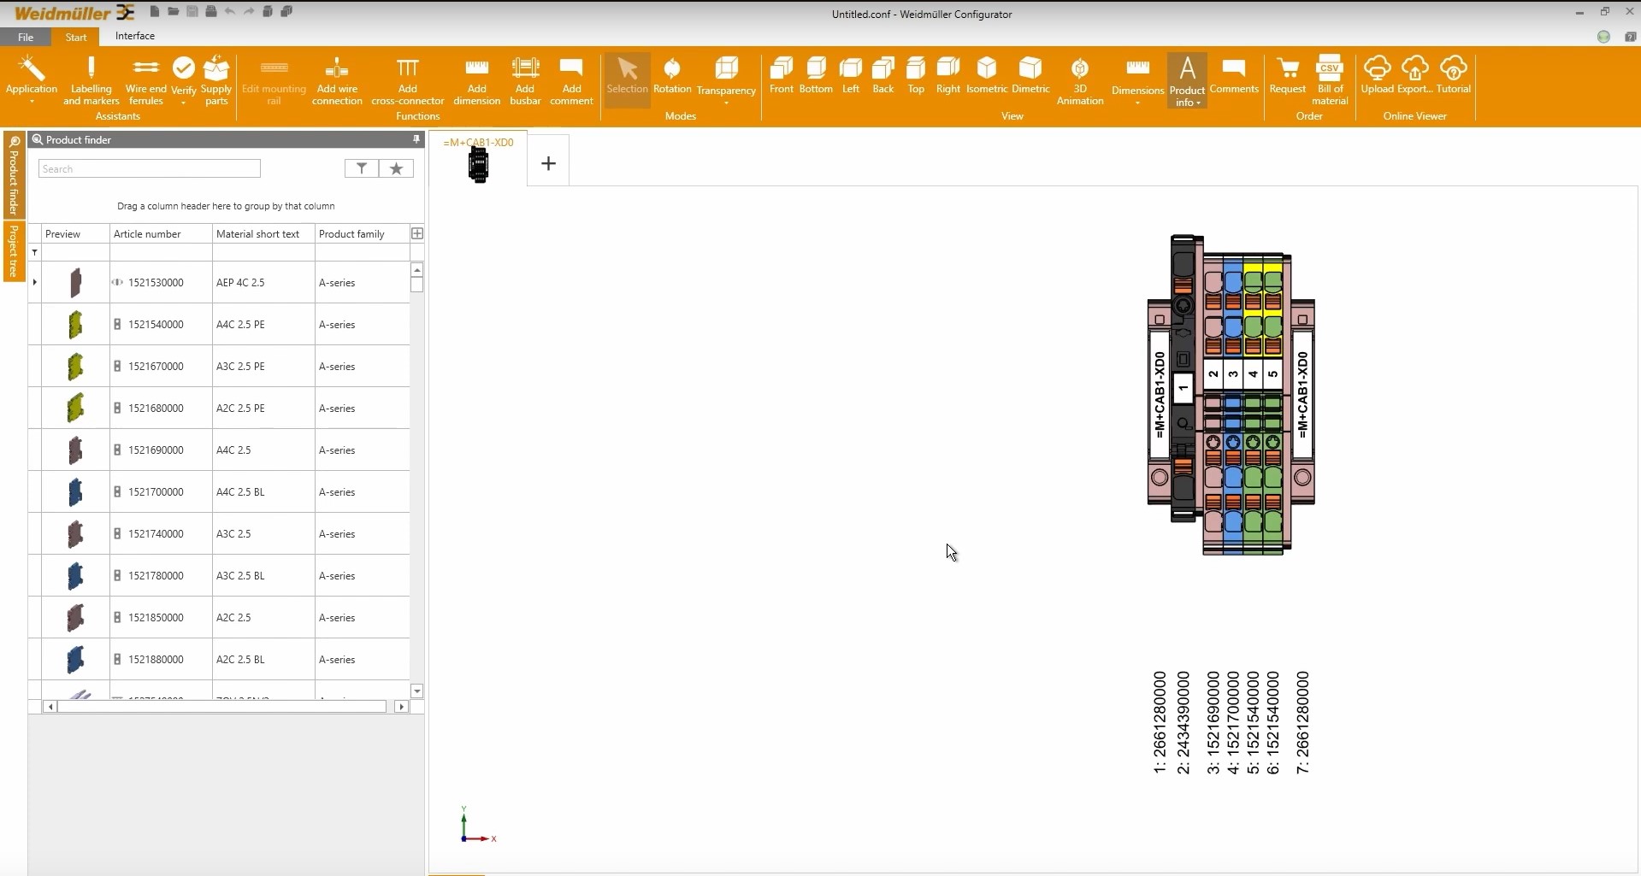
Task: Switch to Rotation mode
Action: point(672,75)
